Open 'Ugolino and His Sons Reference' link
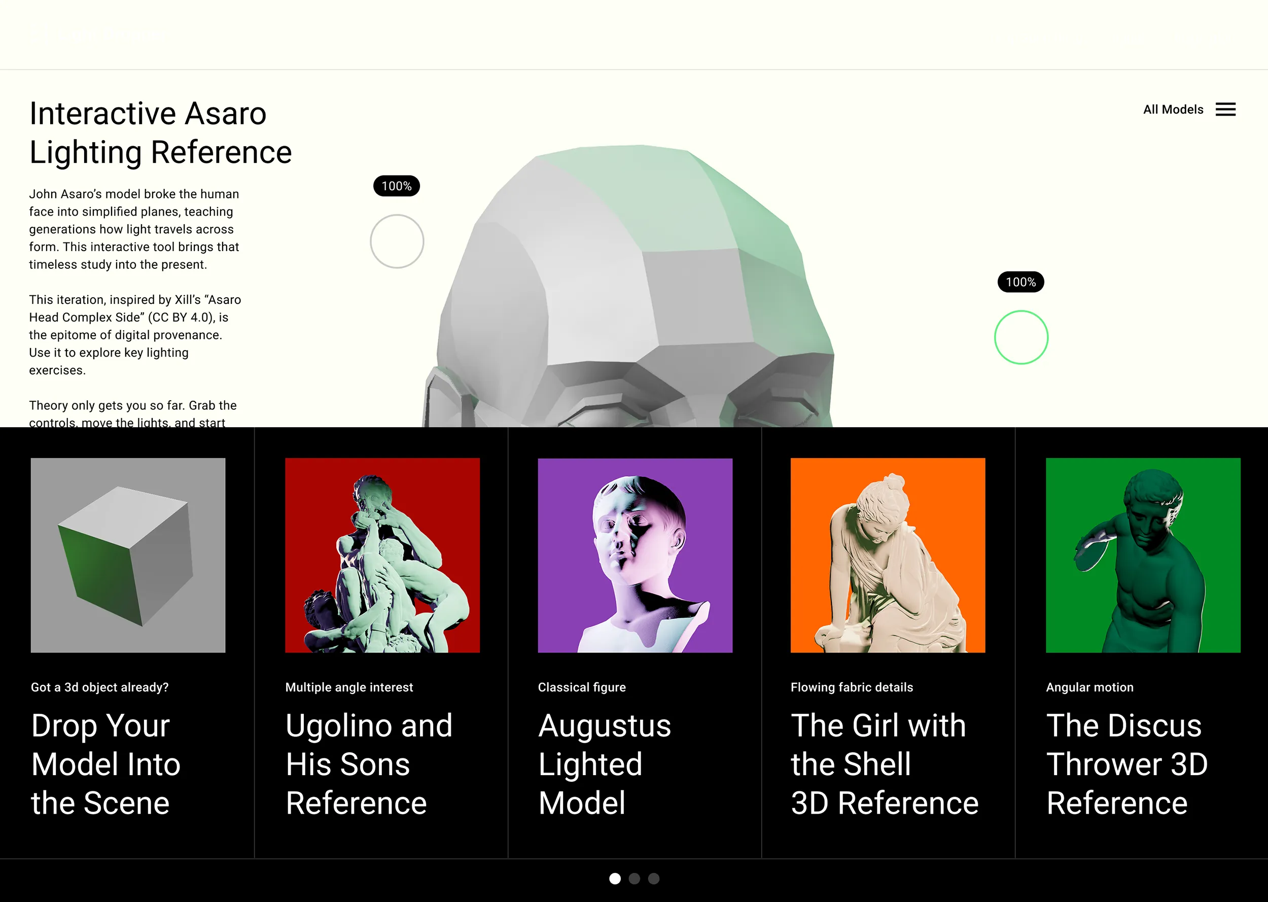The width and height of the screenshot is (1268, 902). [x=369, y=764]
